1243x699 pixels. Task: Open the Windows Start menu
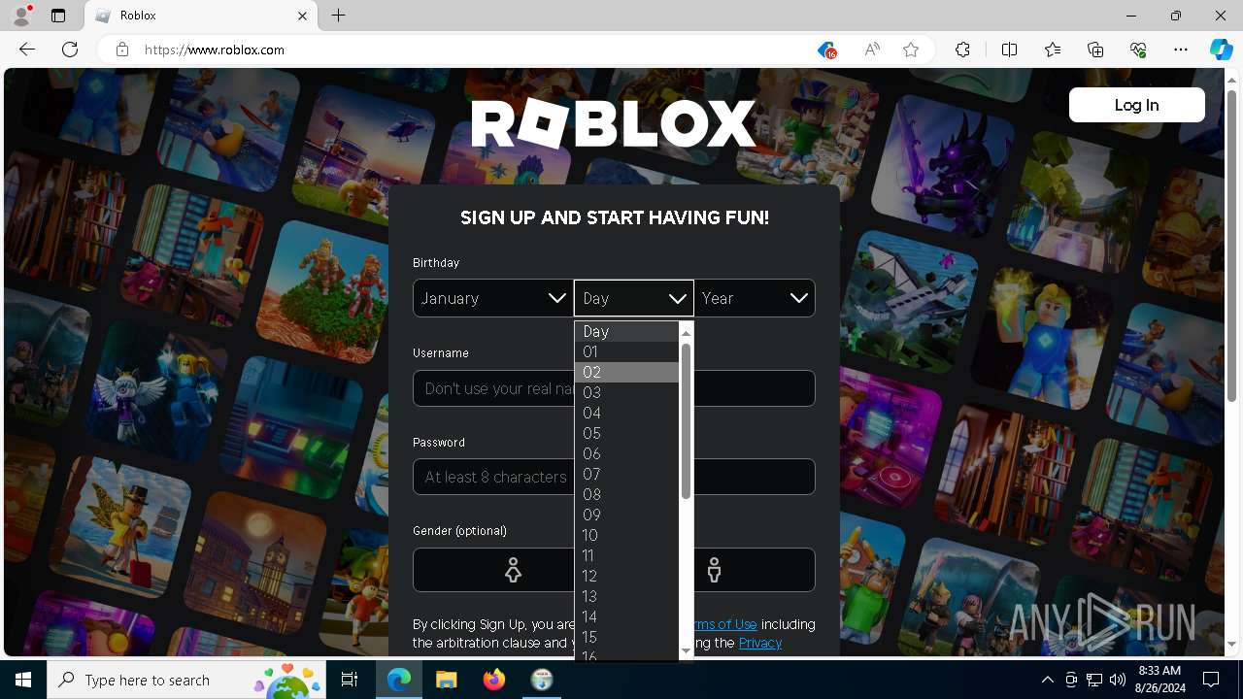pyautogui.click(x=23, y=680)
